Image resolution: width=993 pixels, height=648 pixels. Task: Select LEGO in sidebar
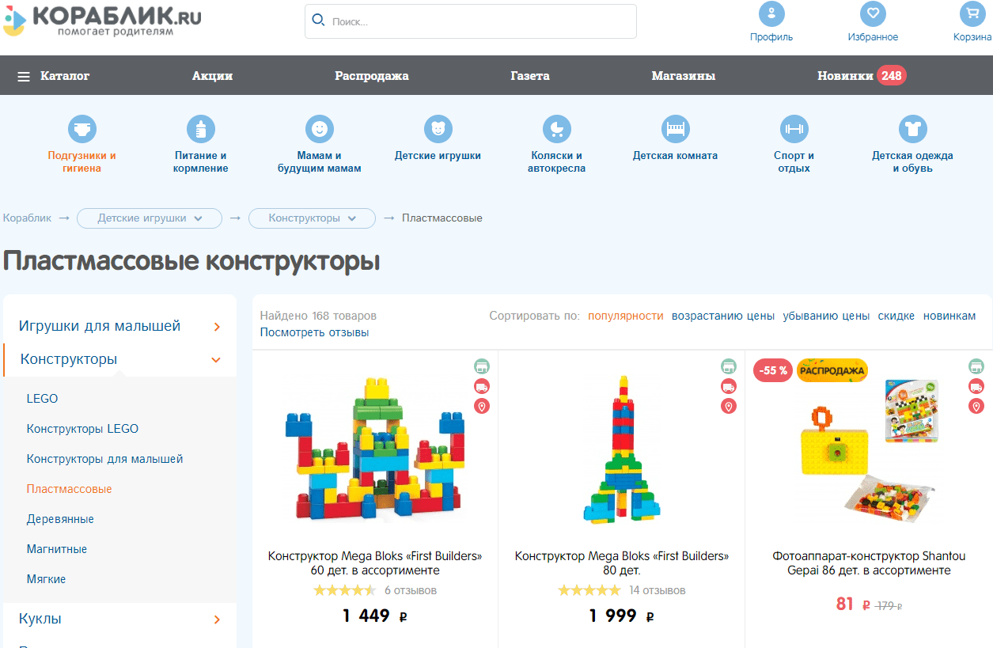point(42,399)
